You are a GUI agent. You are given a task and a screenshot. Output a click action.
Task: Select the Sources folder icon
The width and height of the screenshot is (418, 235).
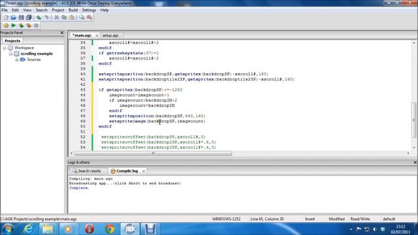[x=23, y=59]
